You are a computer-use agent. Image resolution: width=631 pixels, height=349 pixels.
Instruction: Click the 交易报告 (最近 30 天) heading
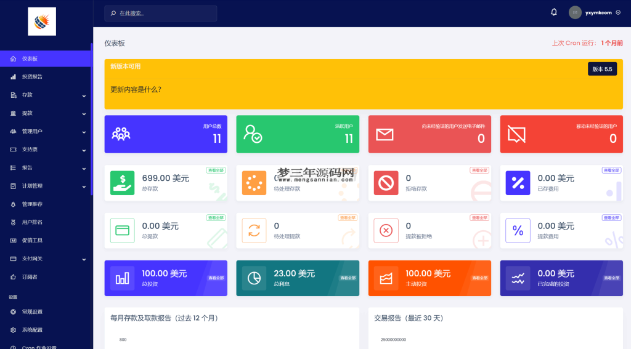[409, 318]
